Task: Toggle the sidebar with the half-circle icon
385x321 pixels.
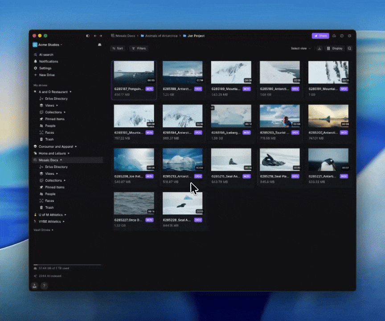Action: [88, 36]
